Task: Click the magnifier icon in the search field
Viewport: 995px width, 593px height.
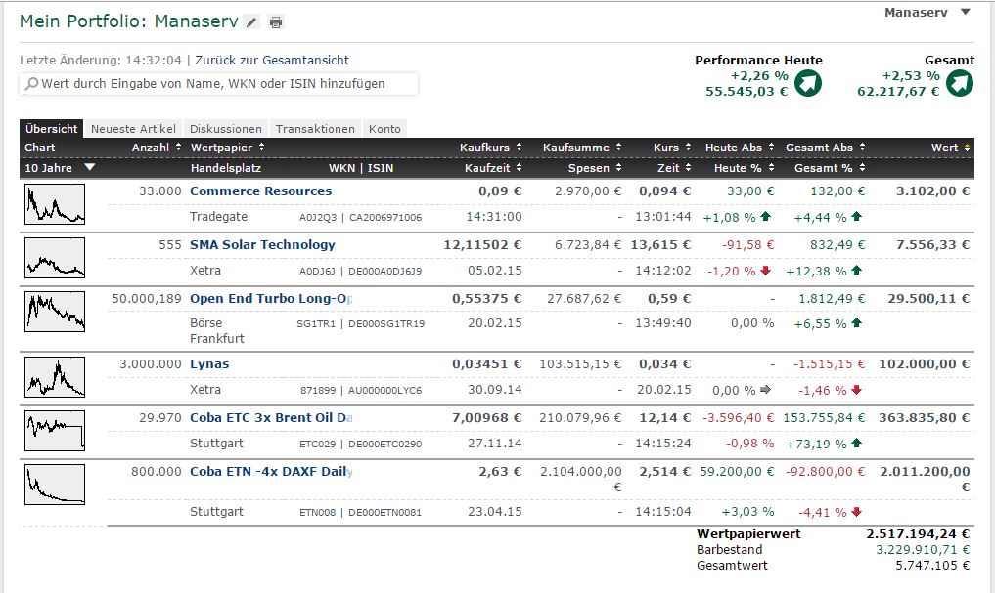Action: (x=32, y=84)
